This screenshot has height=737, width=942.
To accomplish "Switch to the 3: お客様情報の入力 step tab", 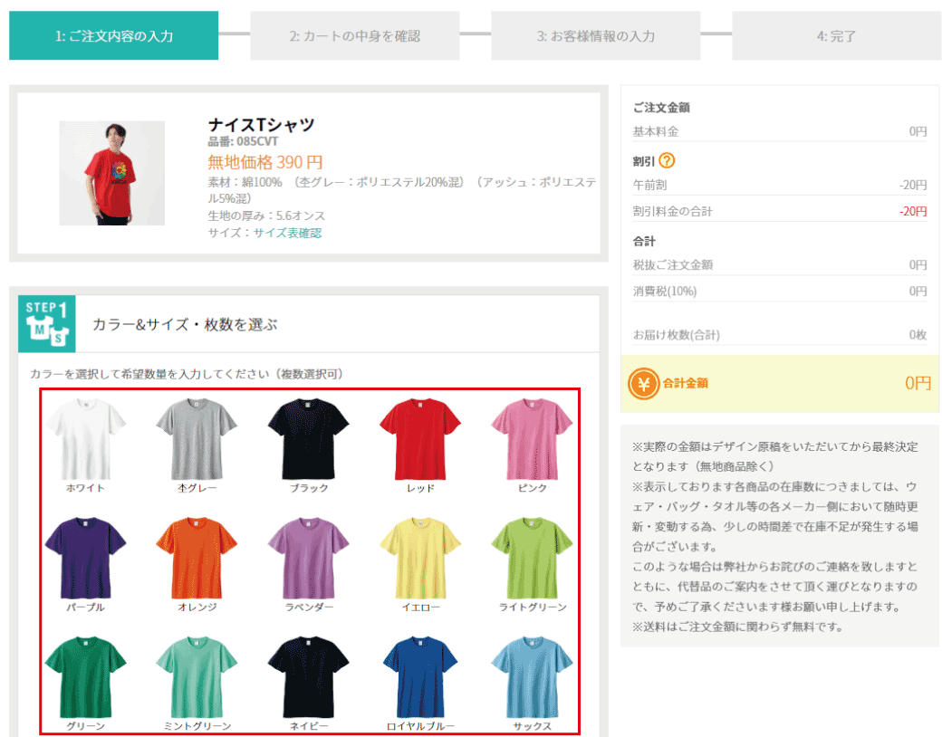I will tap(595, 36).
